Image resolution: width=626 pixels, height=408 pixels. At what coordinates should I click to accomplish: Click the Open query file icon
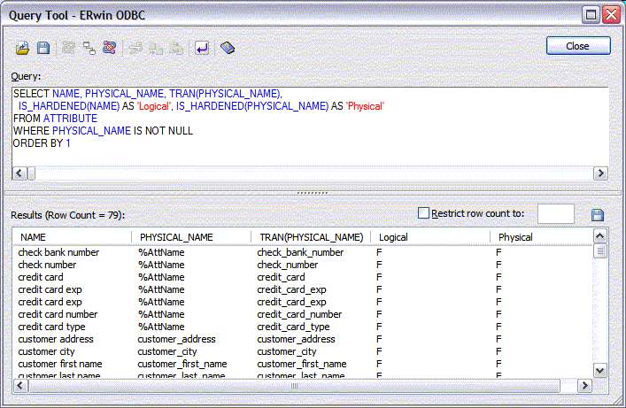24,48
